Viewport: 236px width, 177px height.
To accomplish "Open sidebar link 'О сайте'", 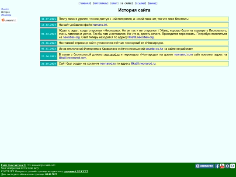I will (x=5, y=9).
